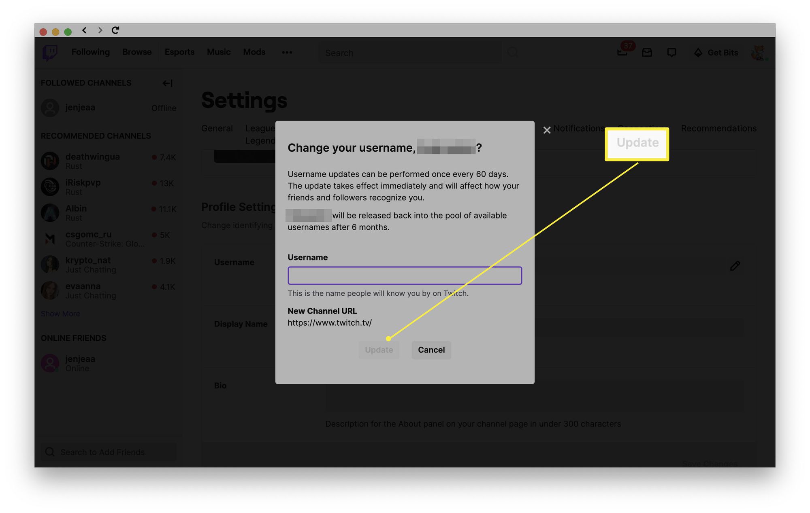Click the Search to Add Friends field
This screenshot has width=810, height=513.
pos(109,452)
